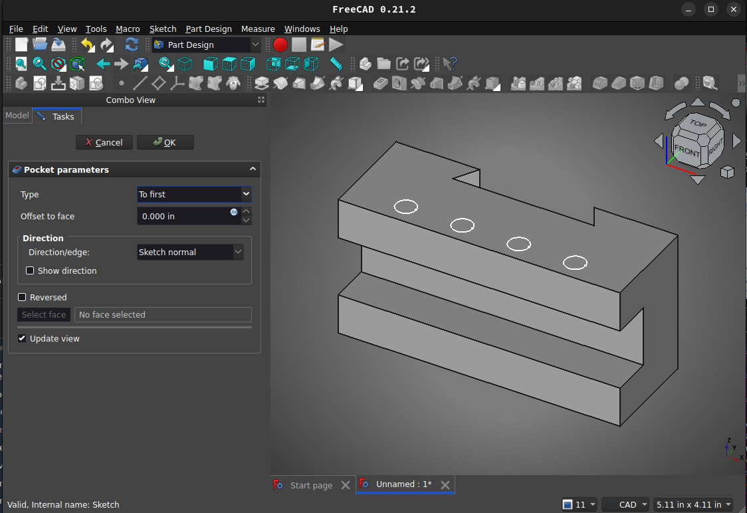Open the draw style icon with red circle
Viewport: 747px width, 513px height.
click(58, 64)
